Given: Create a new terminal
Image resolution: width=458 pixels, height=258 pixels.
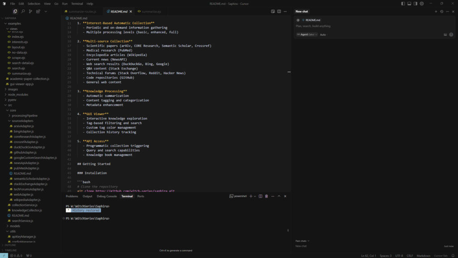Looking at the screenshot, I should 250,196.
